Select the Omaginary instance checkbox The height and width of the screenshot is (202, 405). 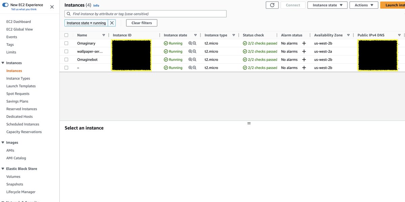[x=66, y=43]
